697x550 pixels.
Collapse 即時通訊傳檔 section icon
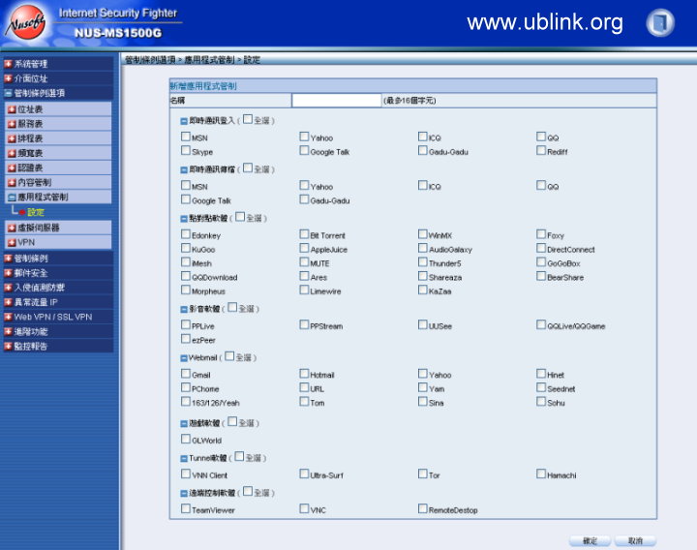tap(184, 169)
